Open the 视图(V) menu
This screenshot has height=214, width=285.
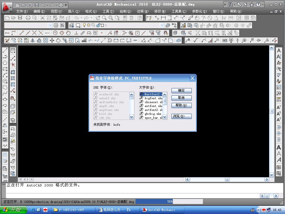pos(56,11)
